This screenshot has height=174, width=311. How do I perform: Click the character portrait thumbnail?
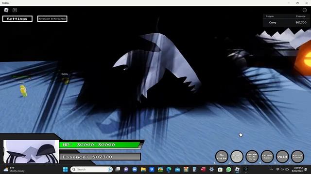coord(31,151)
